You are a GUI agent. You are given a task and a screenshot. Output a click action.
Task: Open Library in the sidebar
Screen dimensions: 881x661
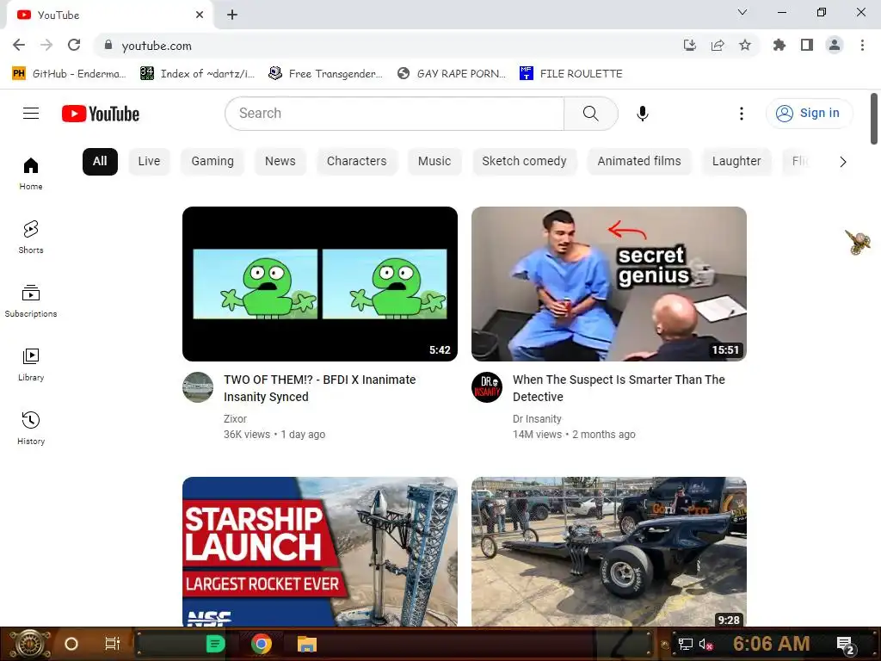31,364
